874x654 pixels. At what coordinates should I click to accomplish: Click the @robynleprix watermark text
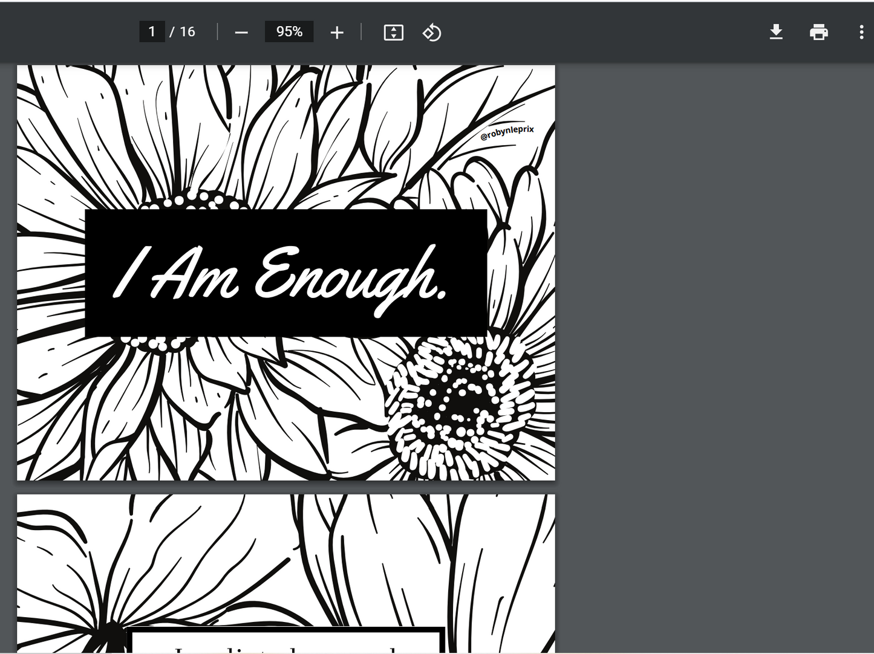click(507, 132)
